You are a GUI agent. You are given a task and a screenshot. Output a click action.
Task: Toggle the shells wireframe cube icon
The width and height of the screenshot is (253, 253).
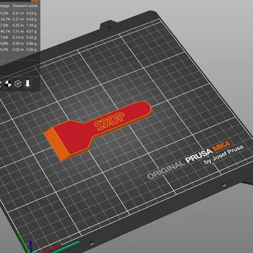click(18, 83)
